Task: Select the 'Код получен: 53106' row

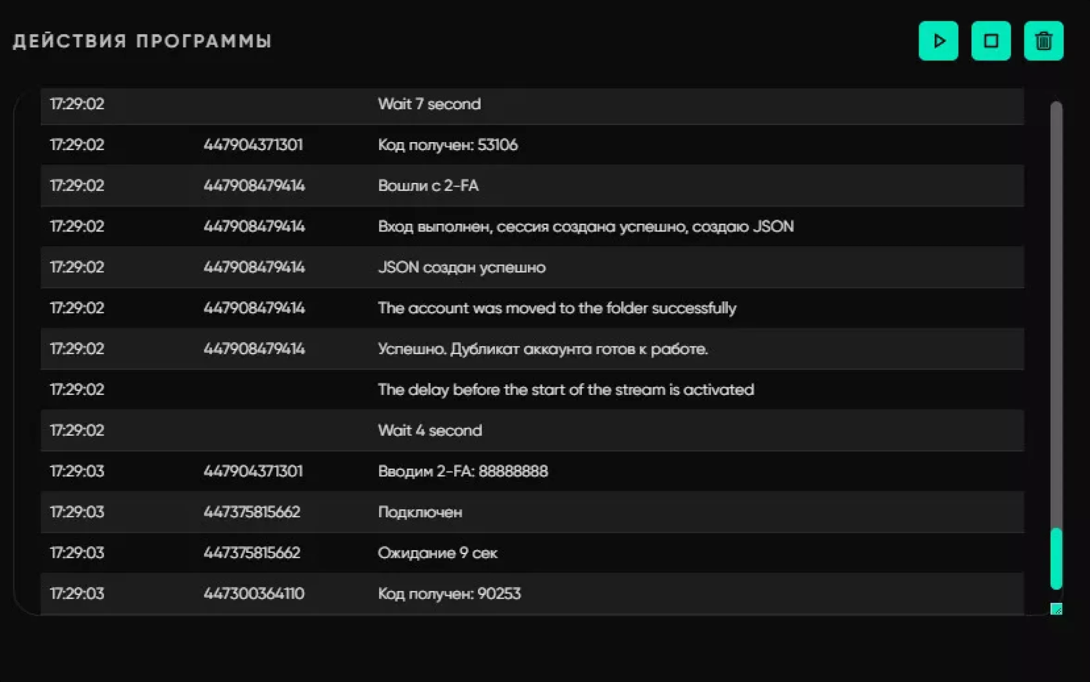Action: (532, 145)
